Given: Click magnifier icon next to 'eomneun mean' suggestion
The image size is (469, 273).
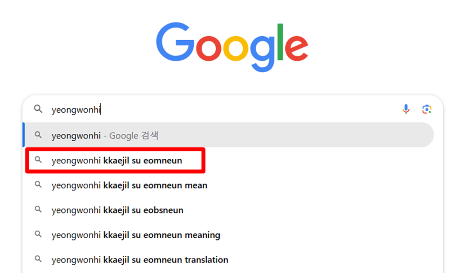Looking at the screenshot, I should tap(38, 185).
